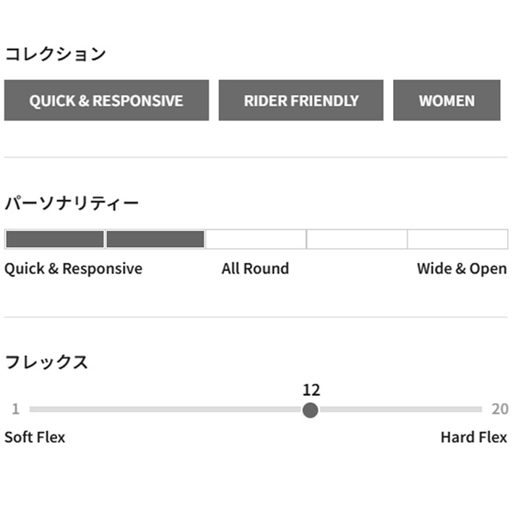Viewport: 513px width, 513px height.
Task: Select the WOMEN collection button
Action: pos(447,100)
